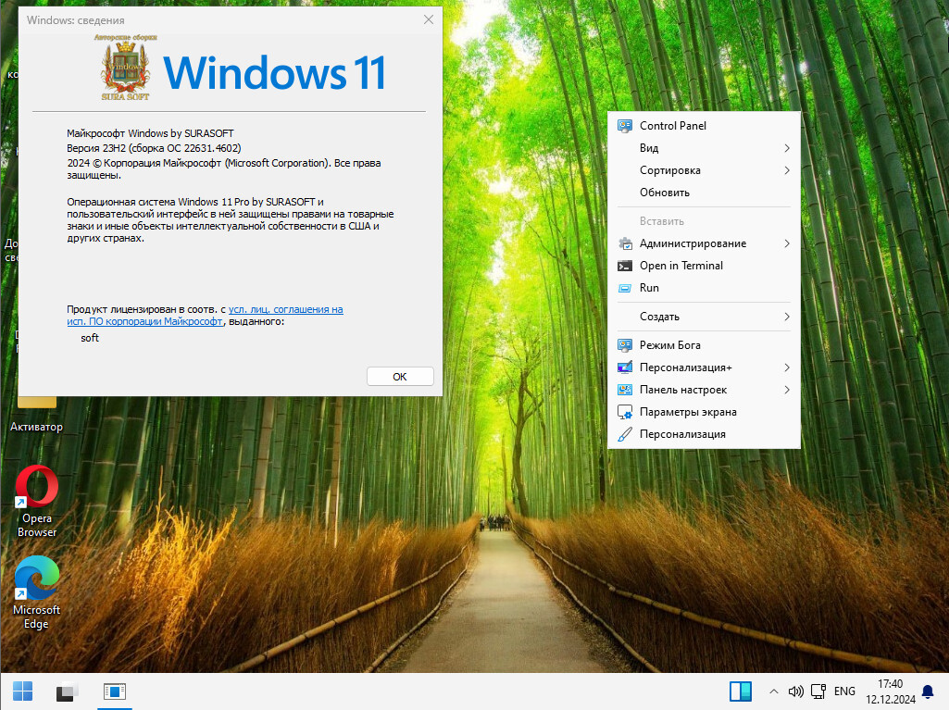This screenshot has height=710, width=949.
Task: Click the Администрирование tools icon
Action: 625,243
